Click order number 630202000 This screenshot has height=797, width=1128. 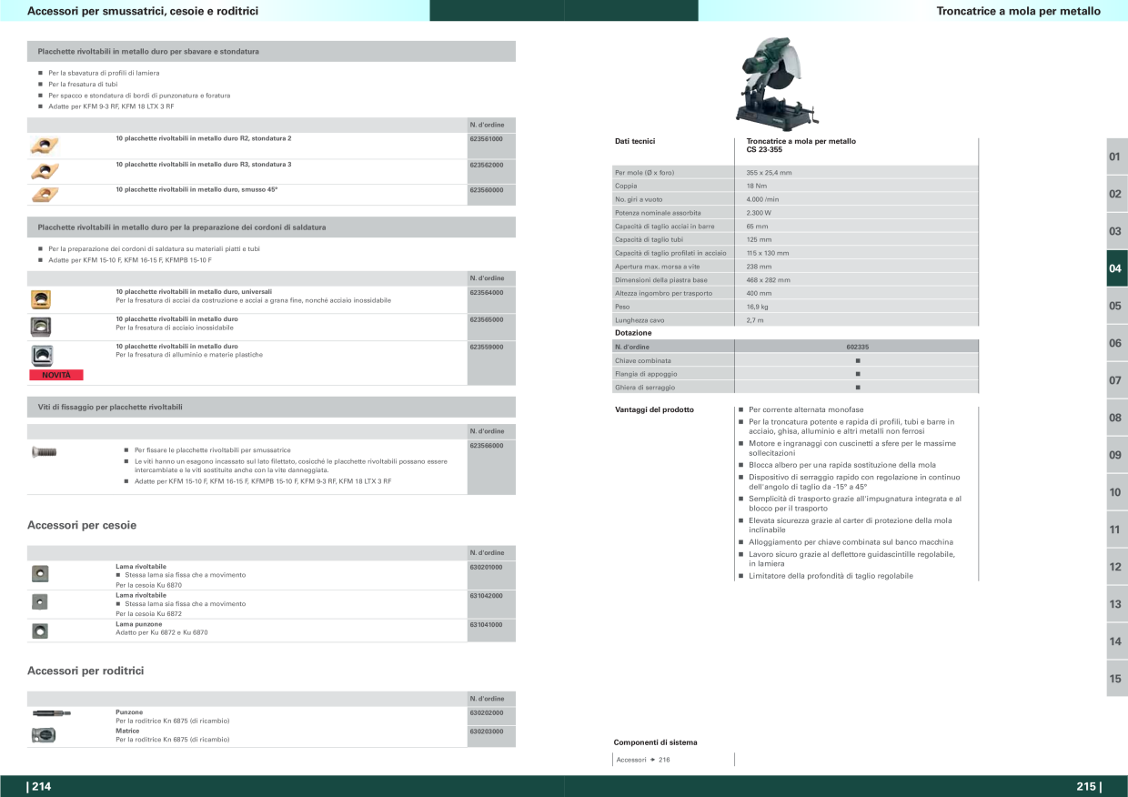[x=486, y=712]
